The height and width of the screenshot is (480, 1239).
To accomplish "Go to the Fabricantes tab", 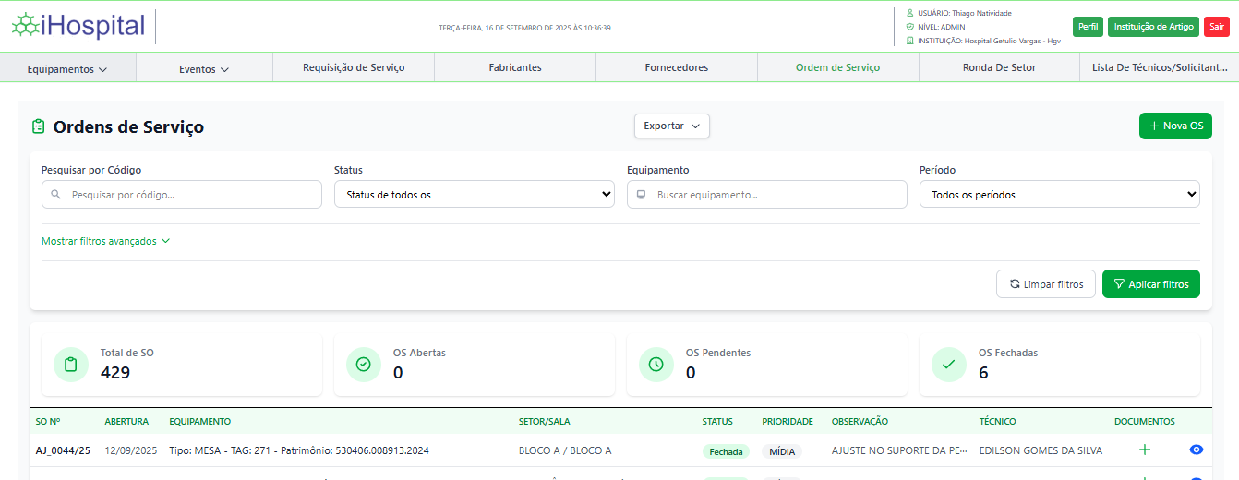I will pos(514,67).
